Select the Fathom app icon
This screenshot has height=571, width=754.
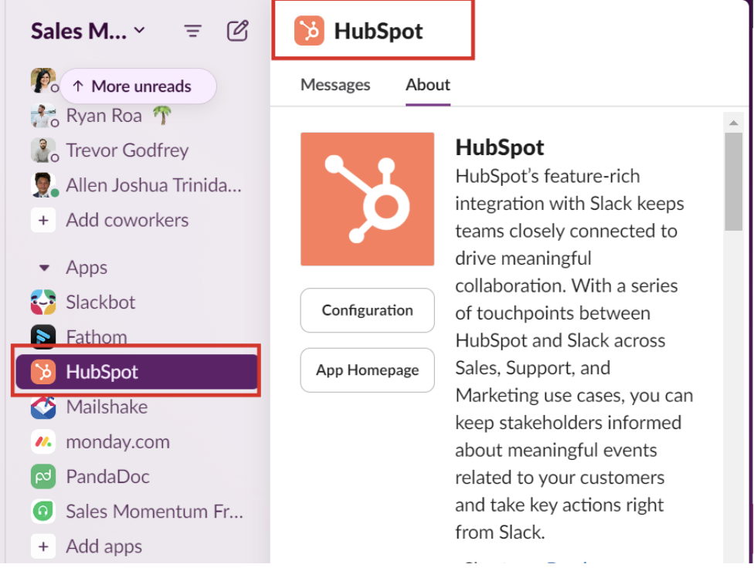43,337
